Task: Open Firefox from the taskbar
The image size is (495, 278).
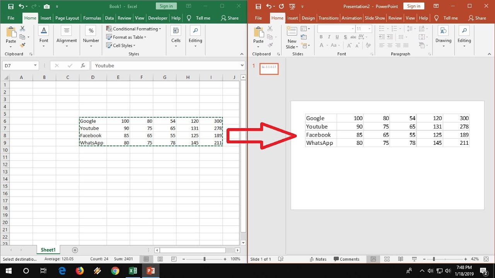Action: (80, 271)
